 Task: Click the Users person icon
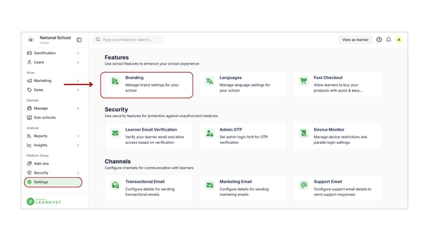(x=29, y=63)
